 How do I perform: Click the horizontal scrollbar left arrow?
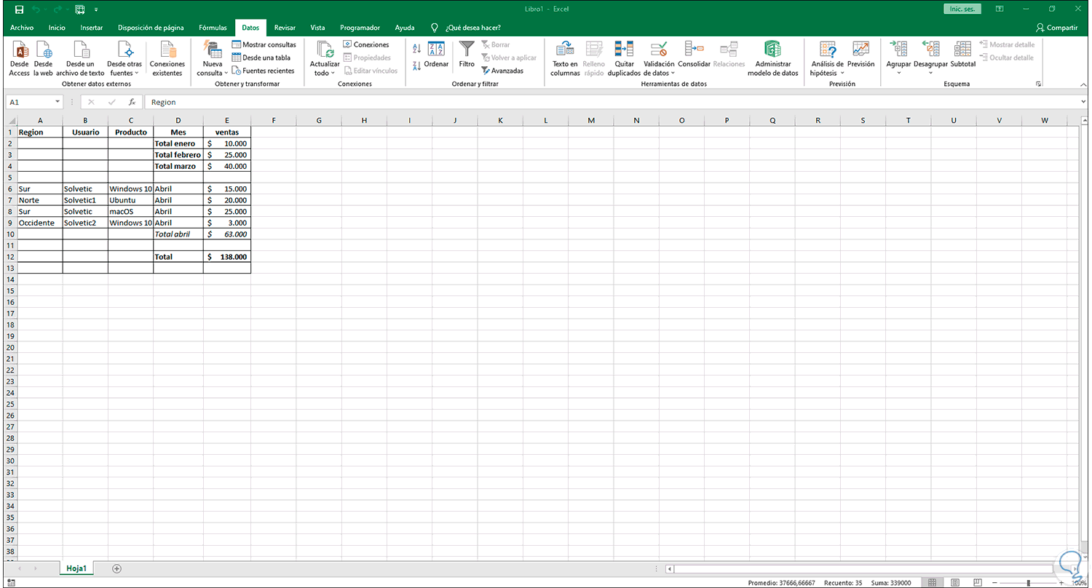[670, 568]
